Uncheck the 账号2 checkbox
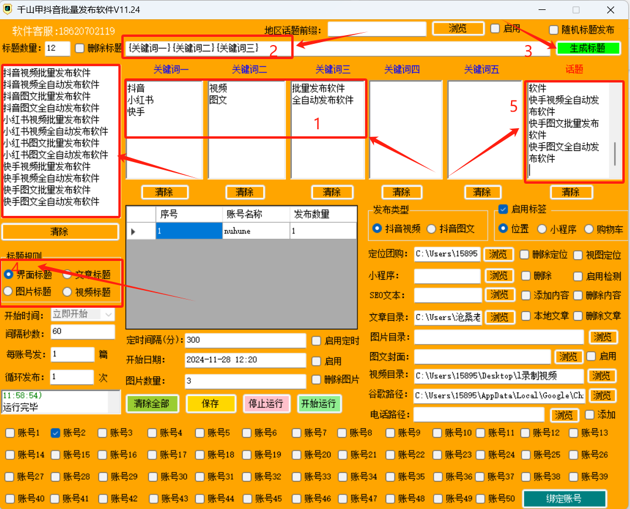630x509 pixels. 56,433
